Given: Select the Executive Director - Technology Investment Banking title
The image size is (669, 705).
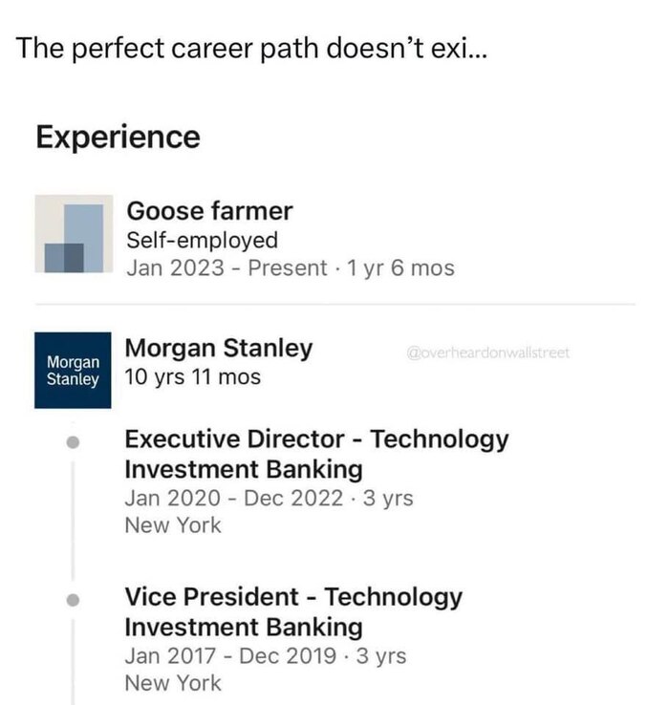Looking at the screenshot, I should [316, 455].
